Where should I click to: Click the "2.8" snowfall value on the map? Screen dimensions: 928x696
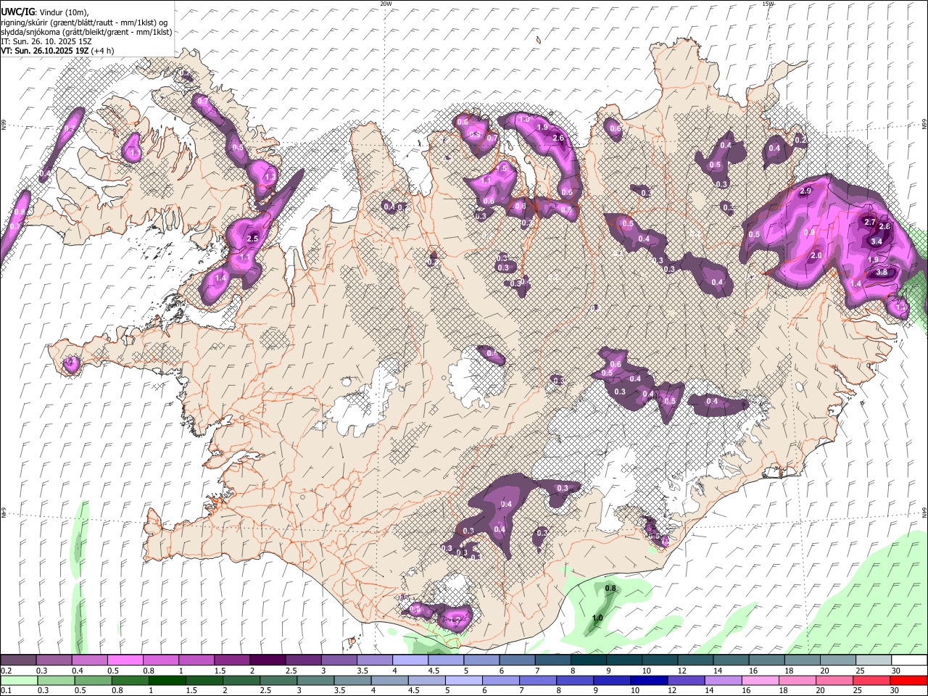click(x=884, y=227)
